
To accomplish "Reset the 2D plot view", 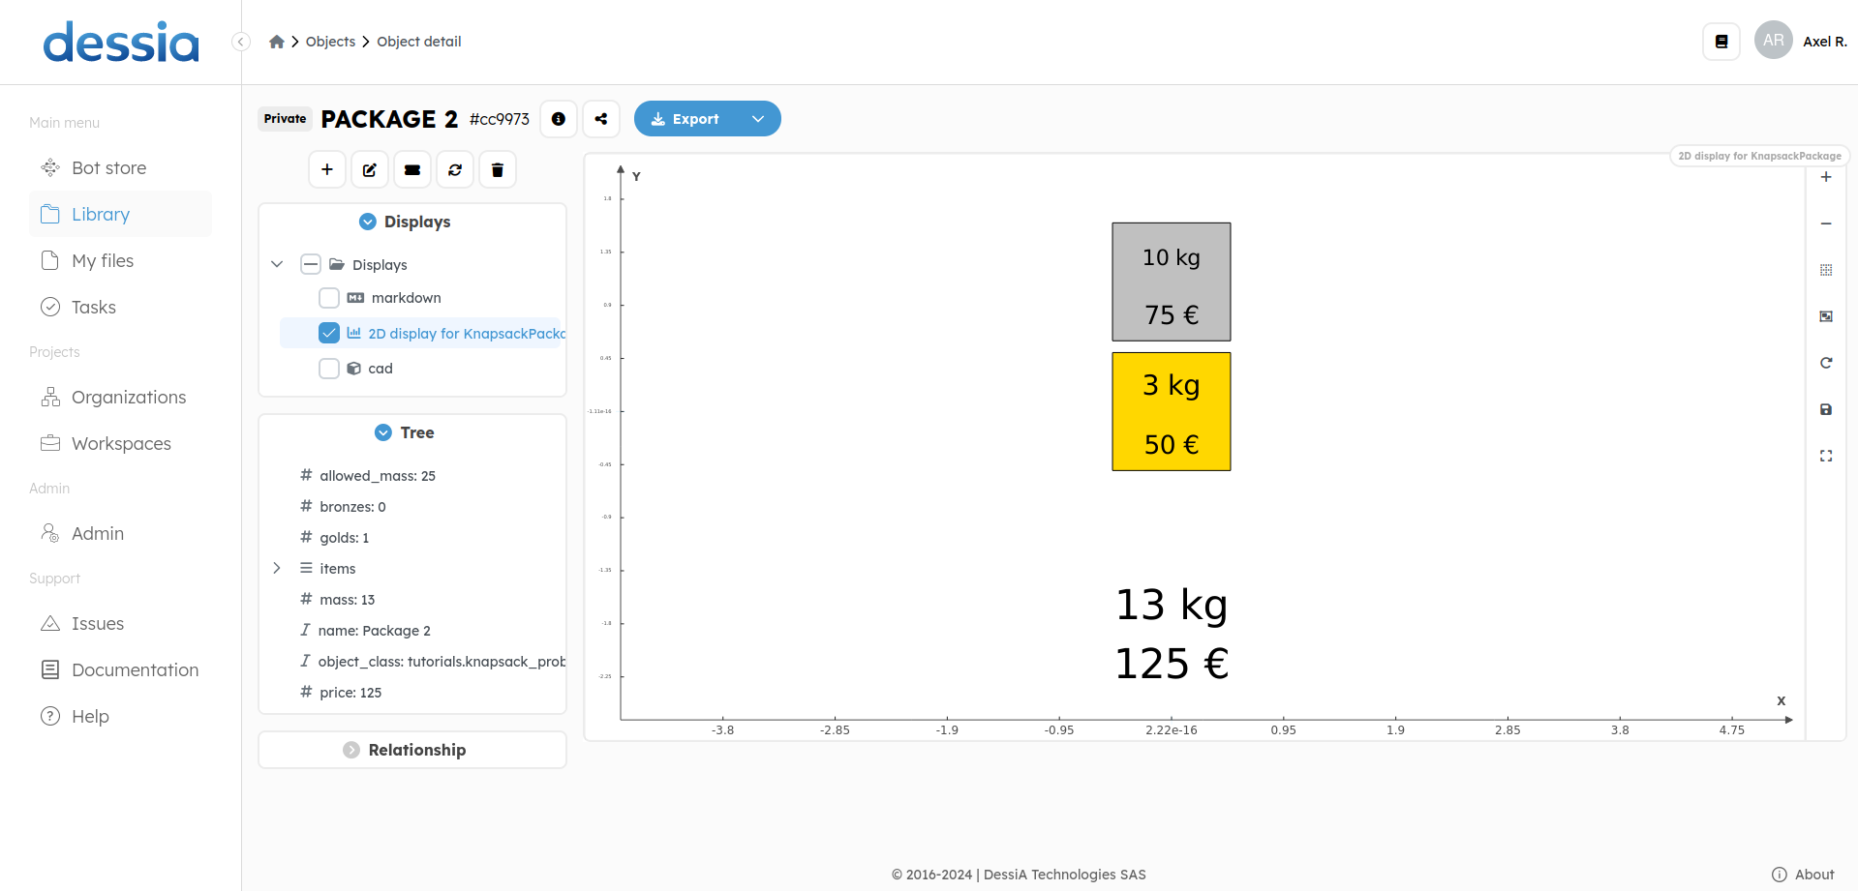I will (1826, 363).
